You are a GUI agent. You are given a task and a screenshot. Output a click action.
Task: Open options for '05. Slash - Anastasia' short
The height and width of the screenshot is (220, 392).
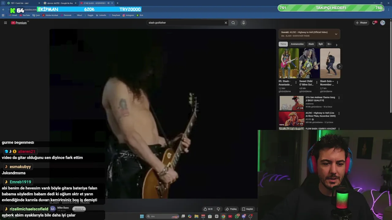click(296, 82)
